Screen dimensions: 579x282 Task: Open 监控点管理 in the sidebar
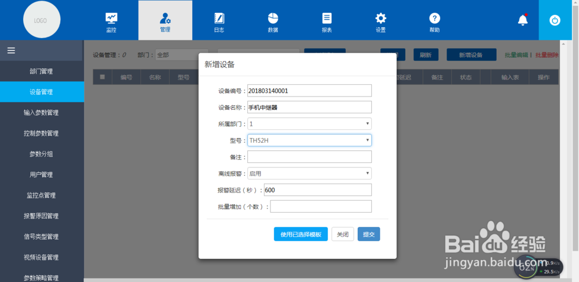click(x=41, y=195)
